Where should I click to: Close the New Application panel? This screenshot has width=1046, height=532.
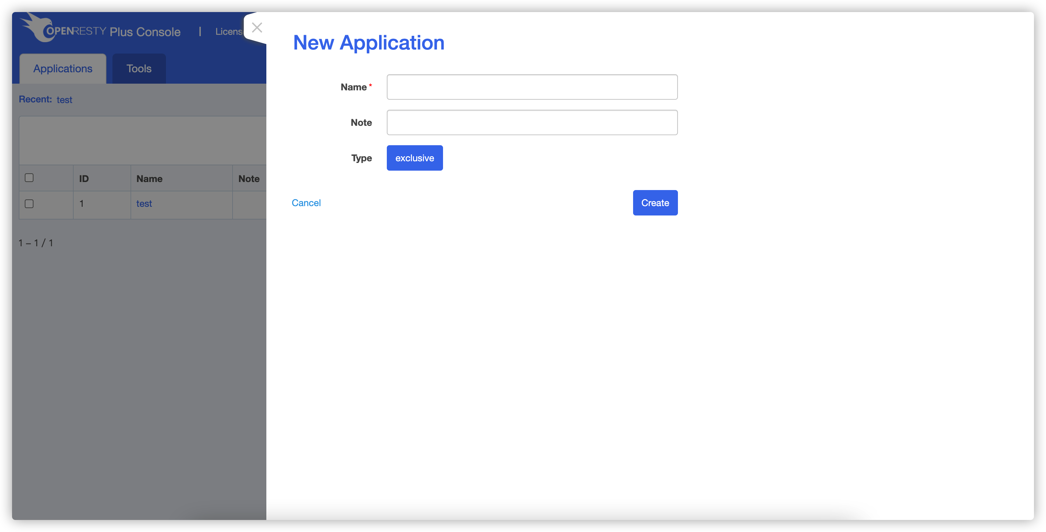click(257, 28)
